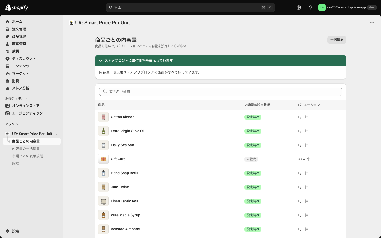Screen dimensions: 381x238
Task: Click the UR: Smart Price Per Unit app icon in the sidebar
Action: pos(7,134)
